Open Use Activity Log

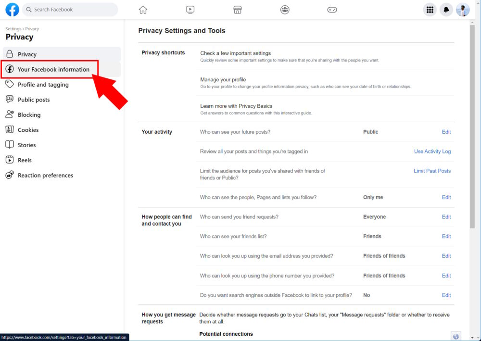pos(432,151)
